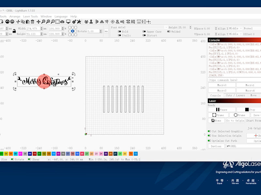Click the HSpace stepper arrows
This screenshot has width=261, height=195.
tap(216, 29)
